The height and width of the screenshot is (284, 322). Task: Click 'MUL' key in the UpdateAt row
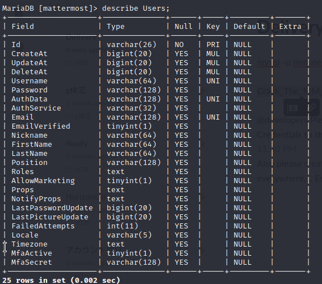pyautogui.click(x=213, y=63)
